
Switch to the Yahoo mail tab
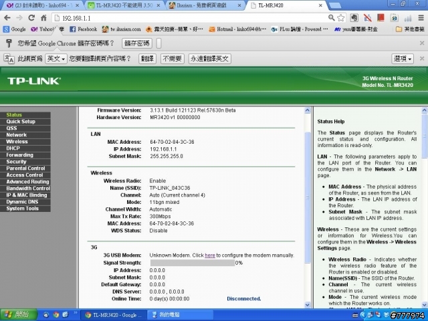point(41,5)
